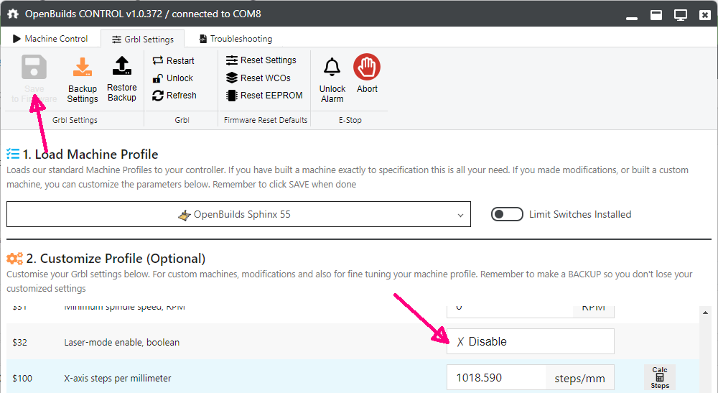
Task: Click Reset Settings in Firmware Reset Defaults
Action: [261, 60]
